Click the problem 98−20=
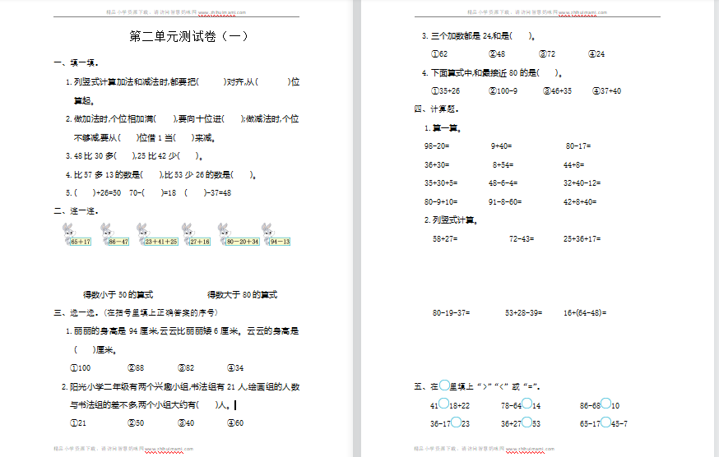This screenshot has height=457, width=719. pyautogui.click(x=437, y=146)
